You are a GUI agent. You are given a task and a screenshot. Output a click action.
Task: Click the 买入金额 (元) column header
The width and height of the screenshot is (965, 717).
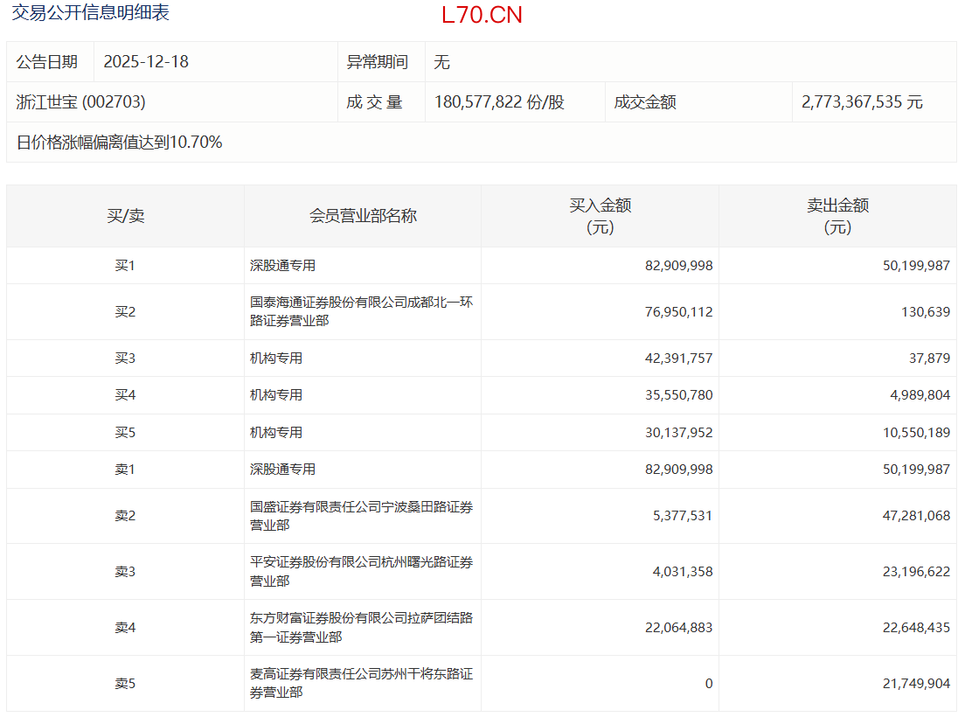click(600, 216)
